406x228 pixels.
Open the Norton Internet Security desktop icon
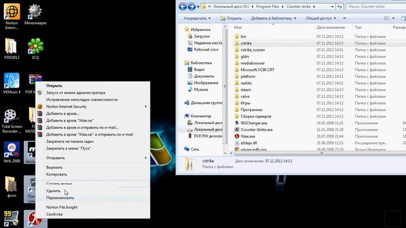click(11, 16)
